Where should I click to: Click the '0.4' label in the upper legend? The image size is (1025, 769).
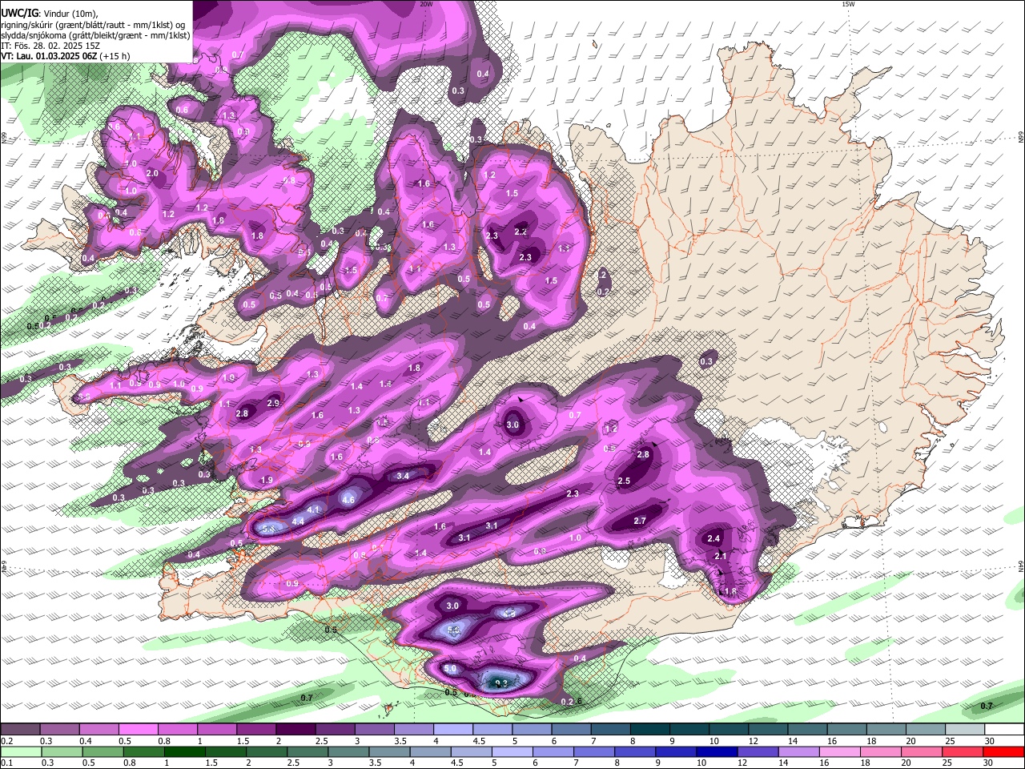point(85,741)
